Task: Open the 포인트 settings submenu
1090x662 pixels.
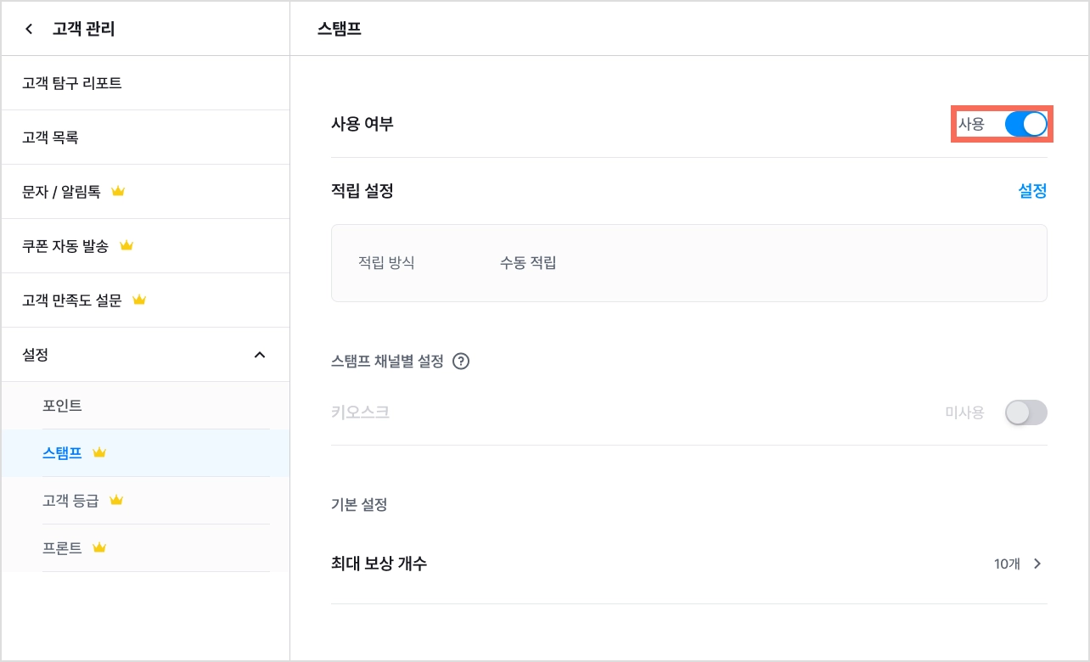Action: [x=145, y=406]
